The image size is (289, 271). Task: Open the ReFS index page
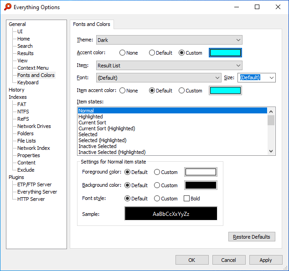(x=23, y=119)
